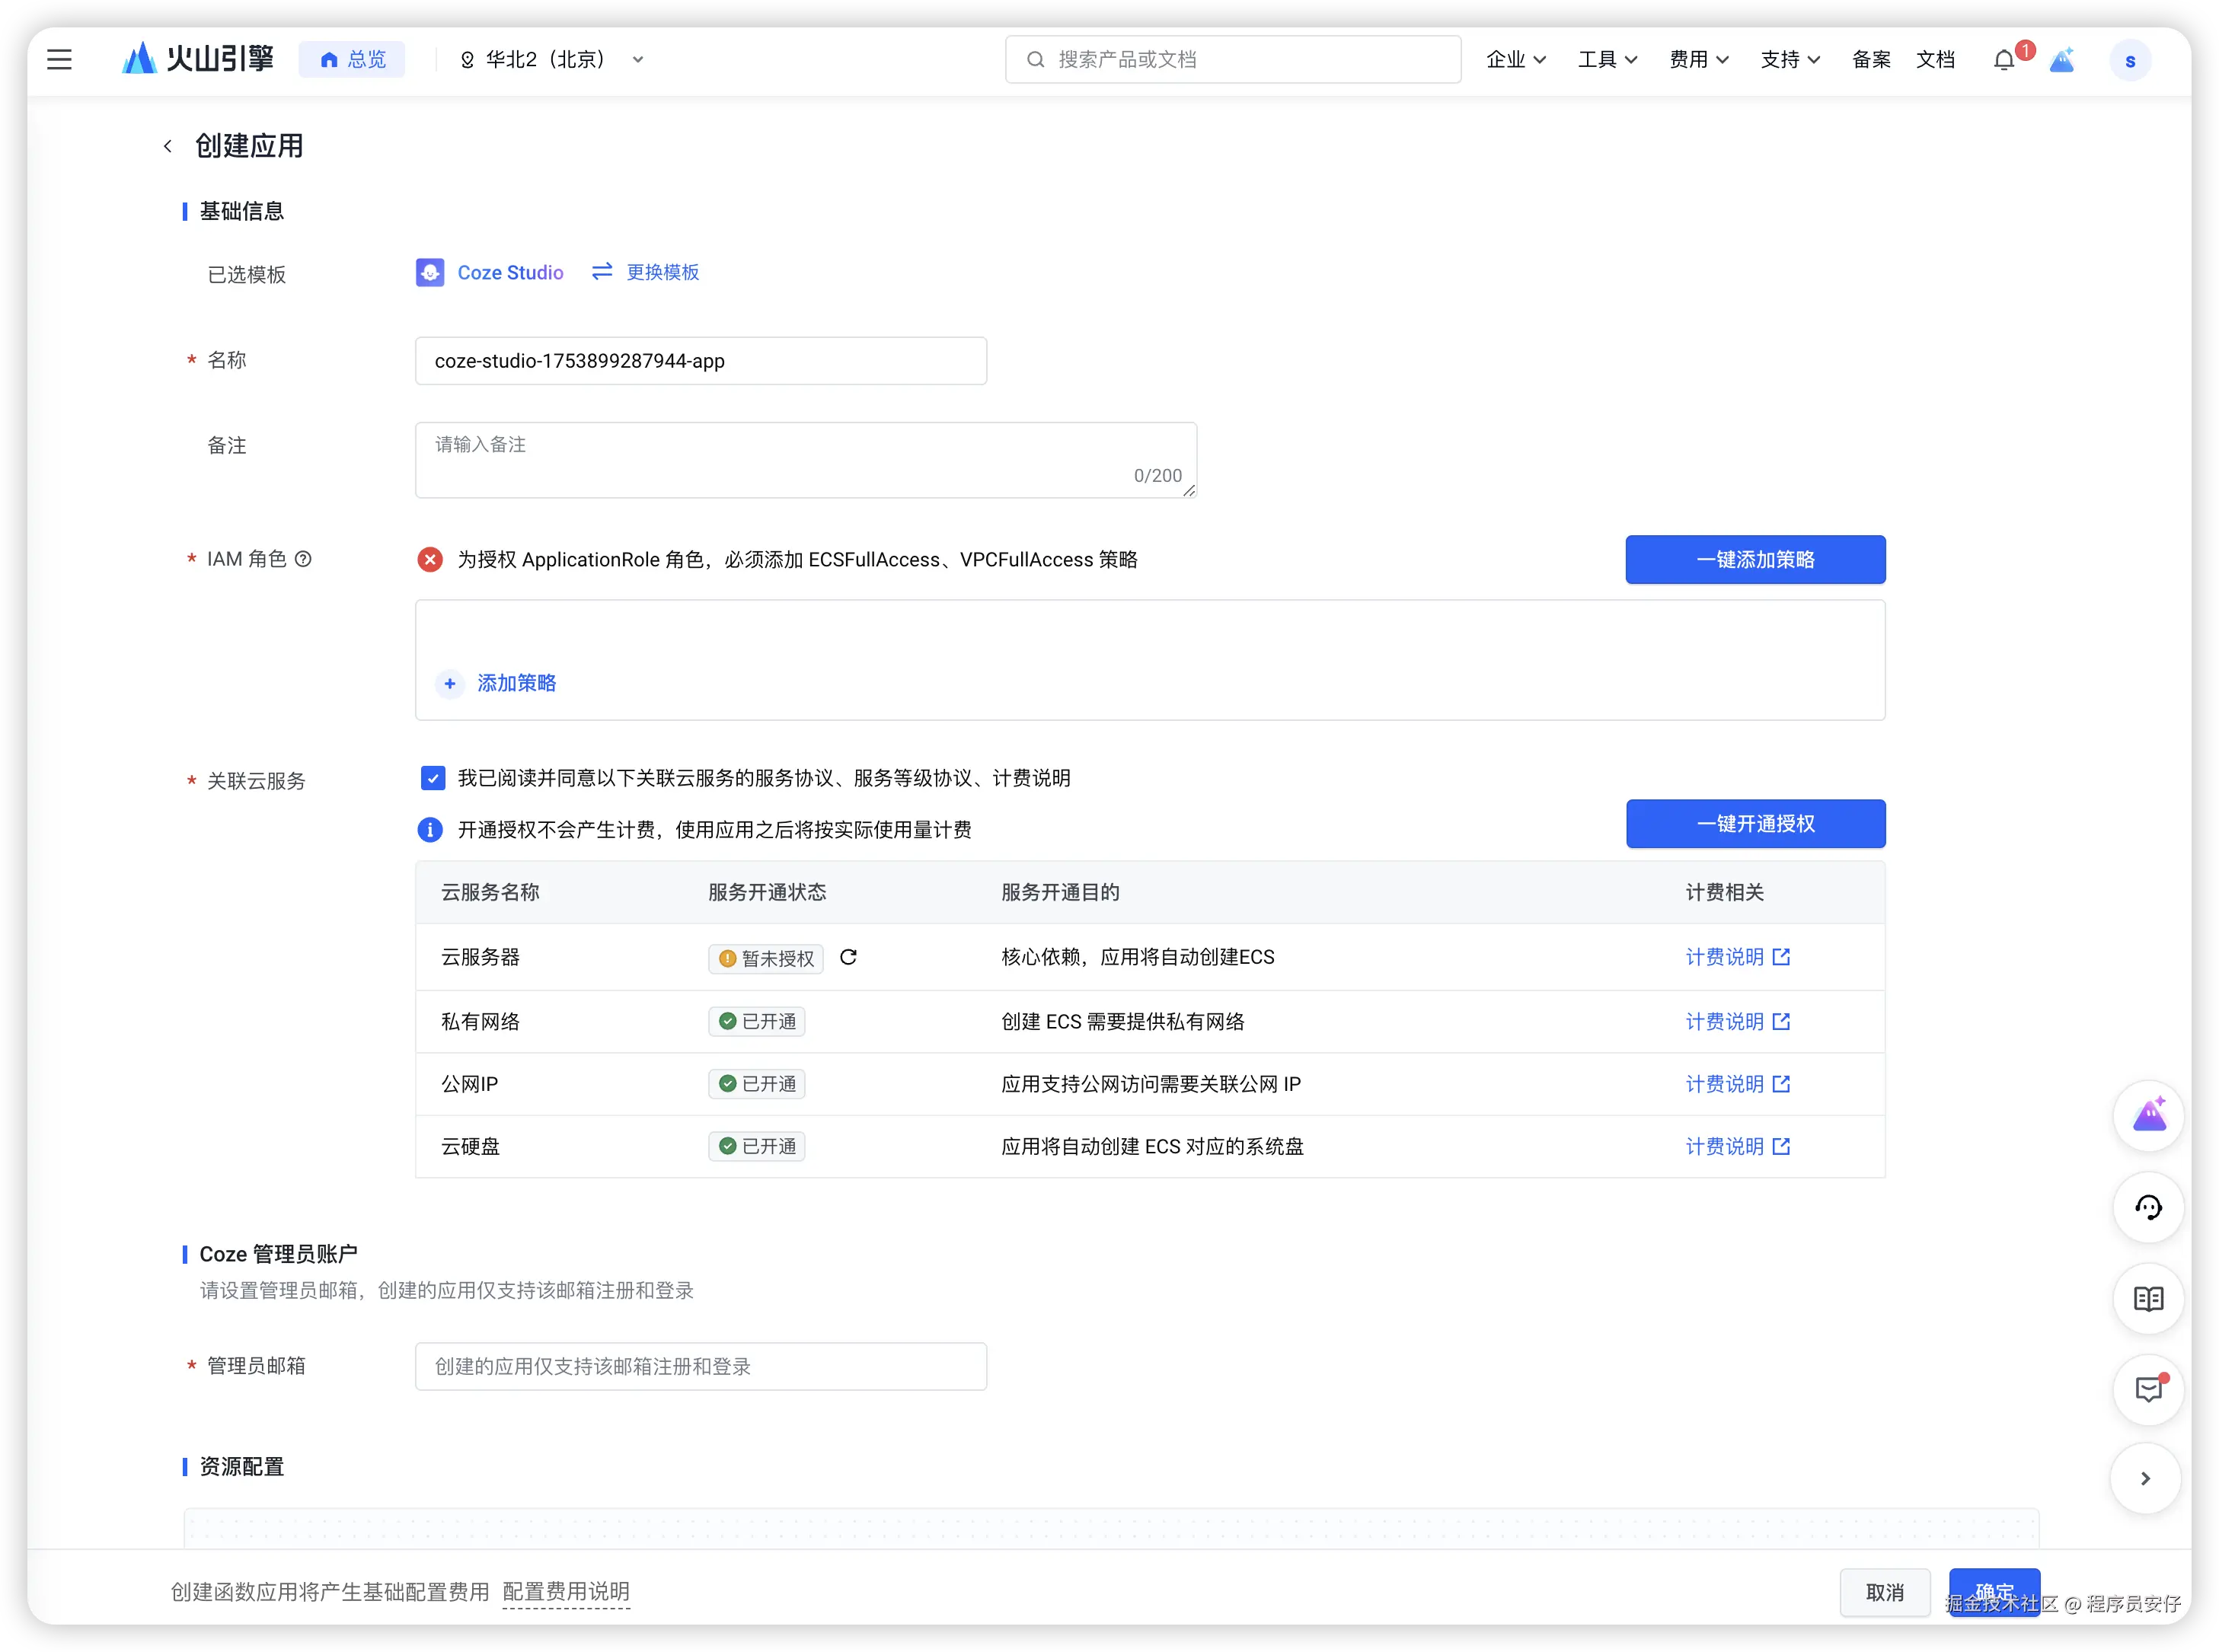Go to the 总览 overview tab
The width and height of the screenshot is (2219, 1652).
click(x=352, y=60)
